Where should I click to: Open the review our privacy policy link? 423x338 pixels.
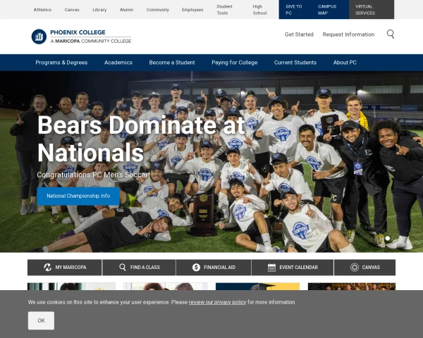coord(217,302)
